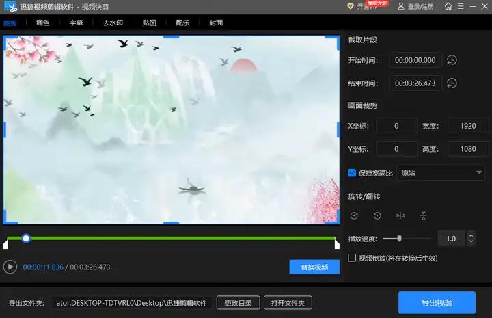
Task: Switch to the 去水印 tab
Action: click(x=111, y=23)
